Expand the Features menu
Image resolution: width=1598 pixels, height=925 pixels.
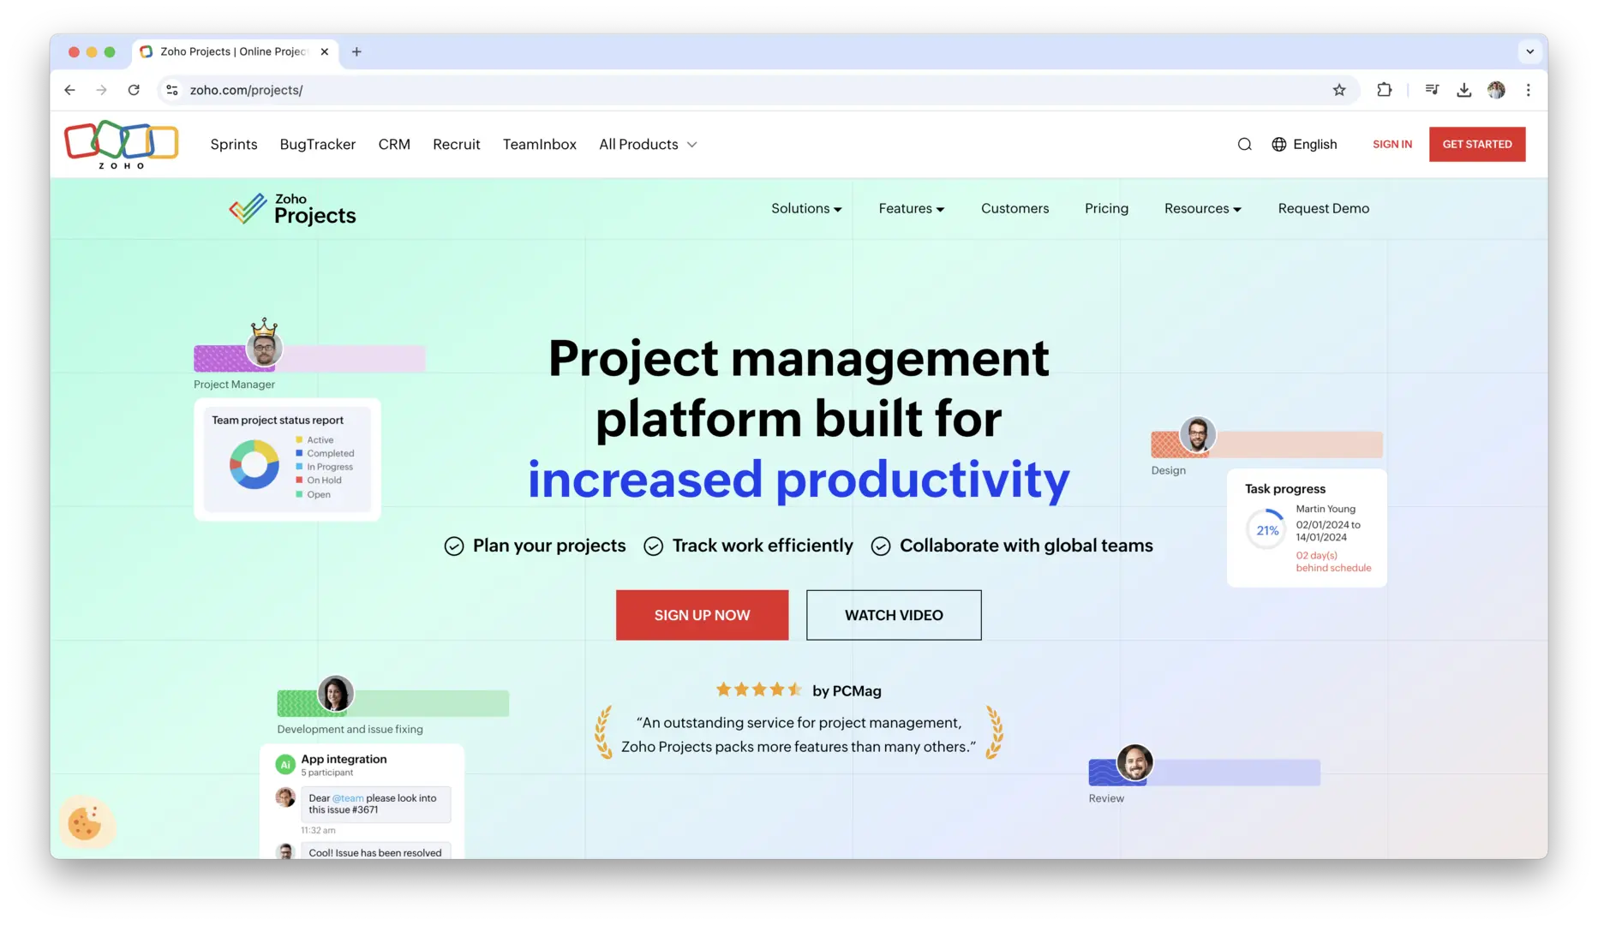point(911,208)
